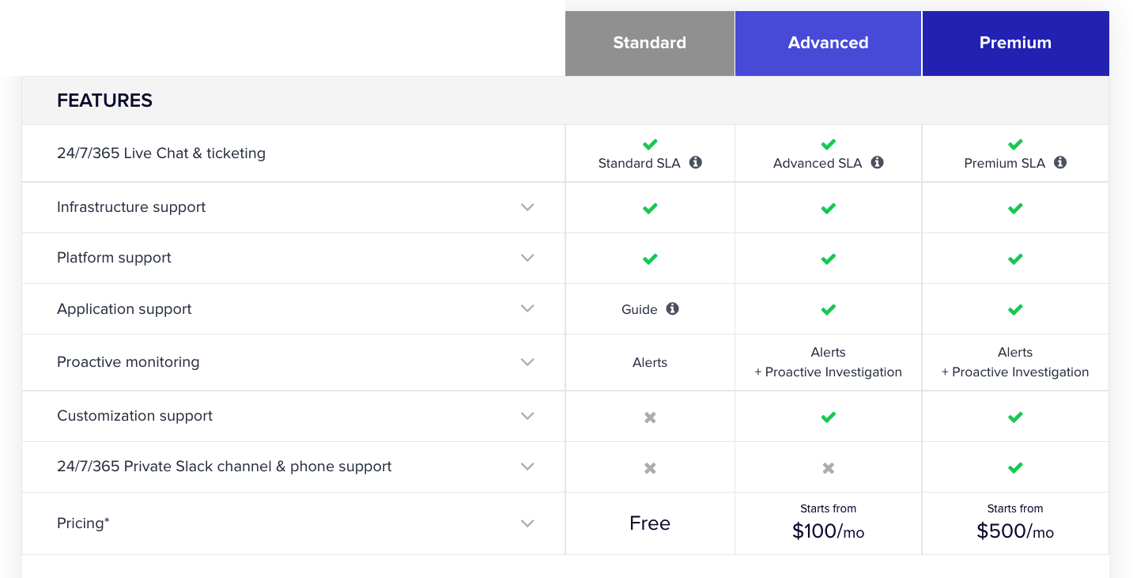Click Advanced checkmark in Platform support row
1133x578 pixels.
coord(828,259)
